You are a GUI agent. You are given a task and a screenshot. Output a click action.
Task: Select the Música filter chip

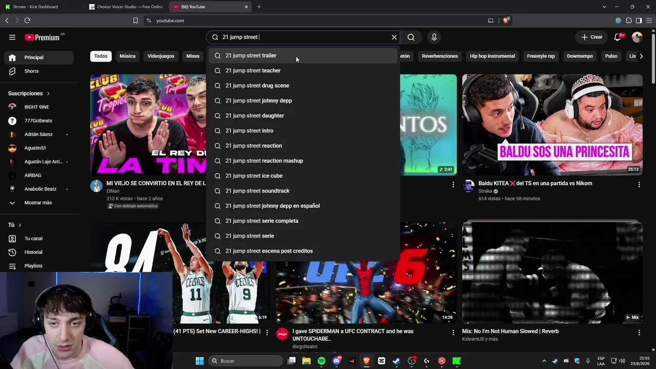[128, 56]
